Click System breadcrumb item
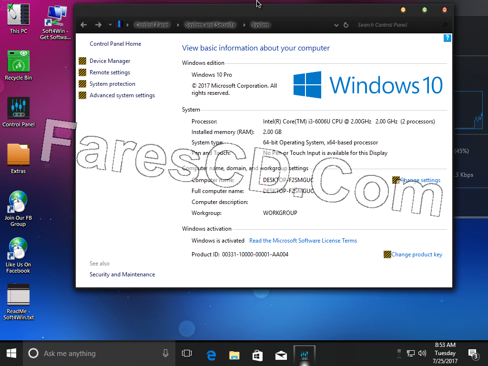 261,25
